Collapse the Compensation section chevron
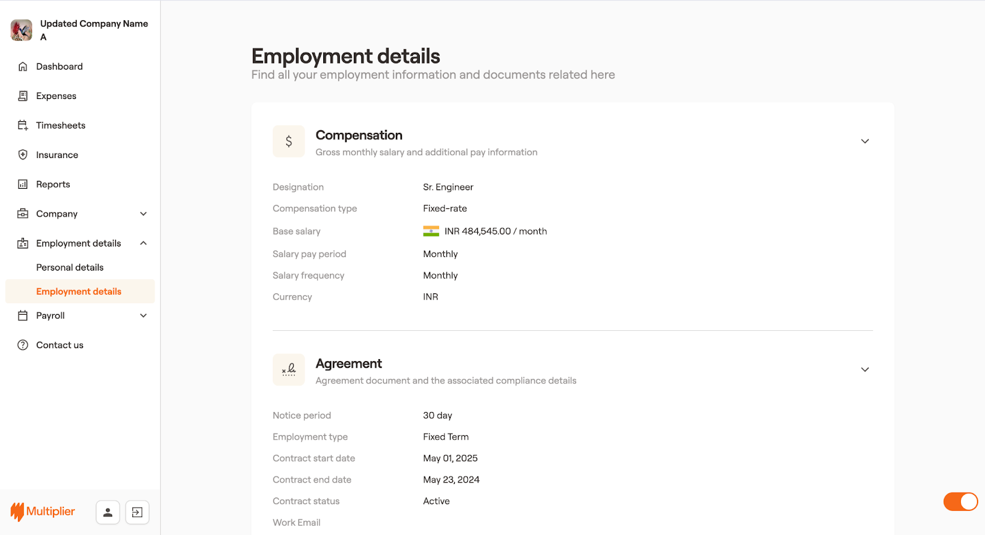This screenshot has height=535, width=985. click(x=865, y=141)
